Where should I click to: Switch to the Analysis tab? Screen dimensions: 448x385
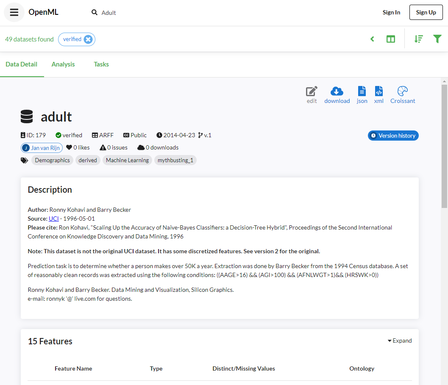click(x=63, y=64)
